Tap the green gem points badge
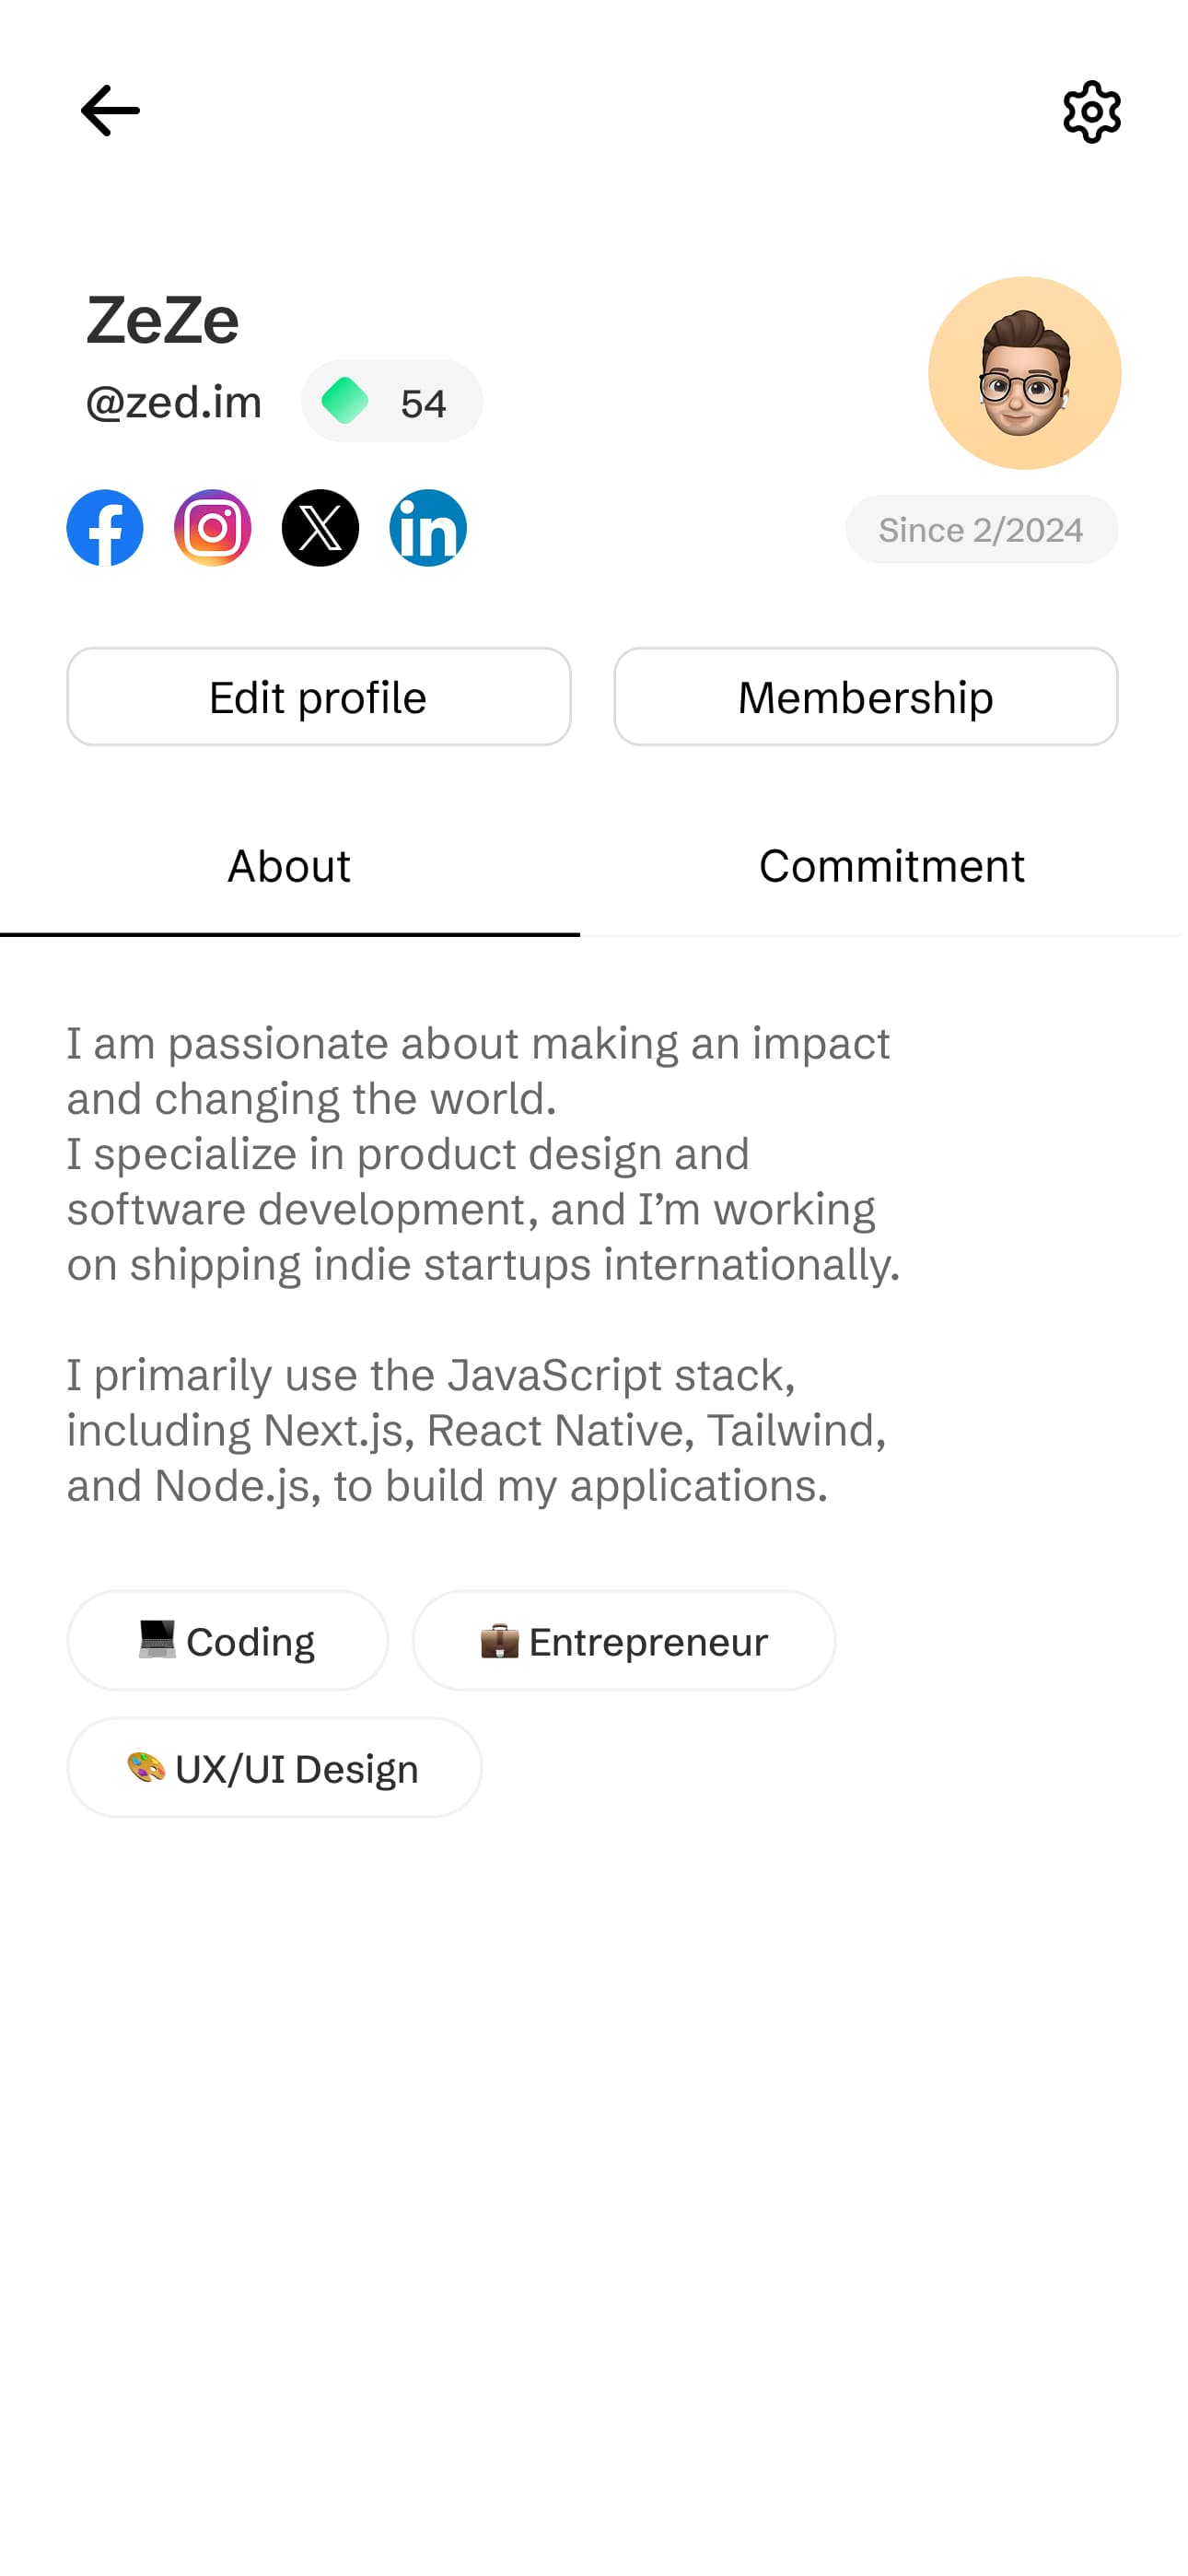 392,401
